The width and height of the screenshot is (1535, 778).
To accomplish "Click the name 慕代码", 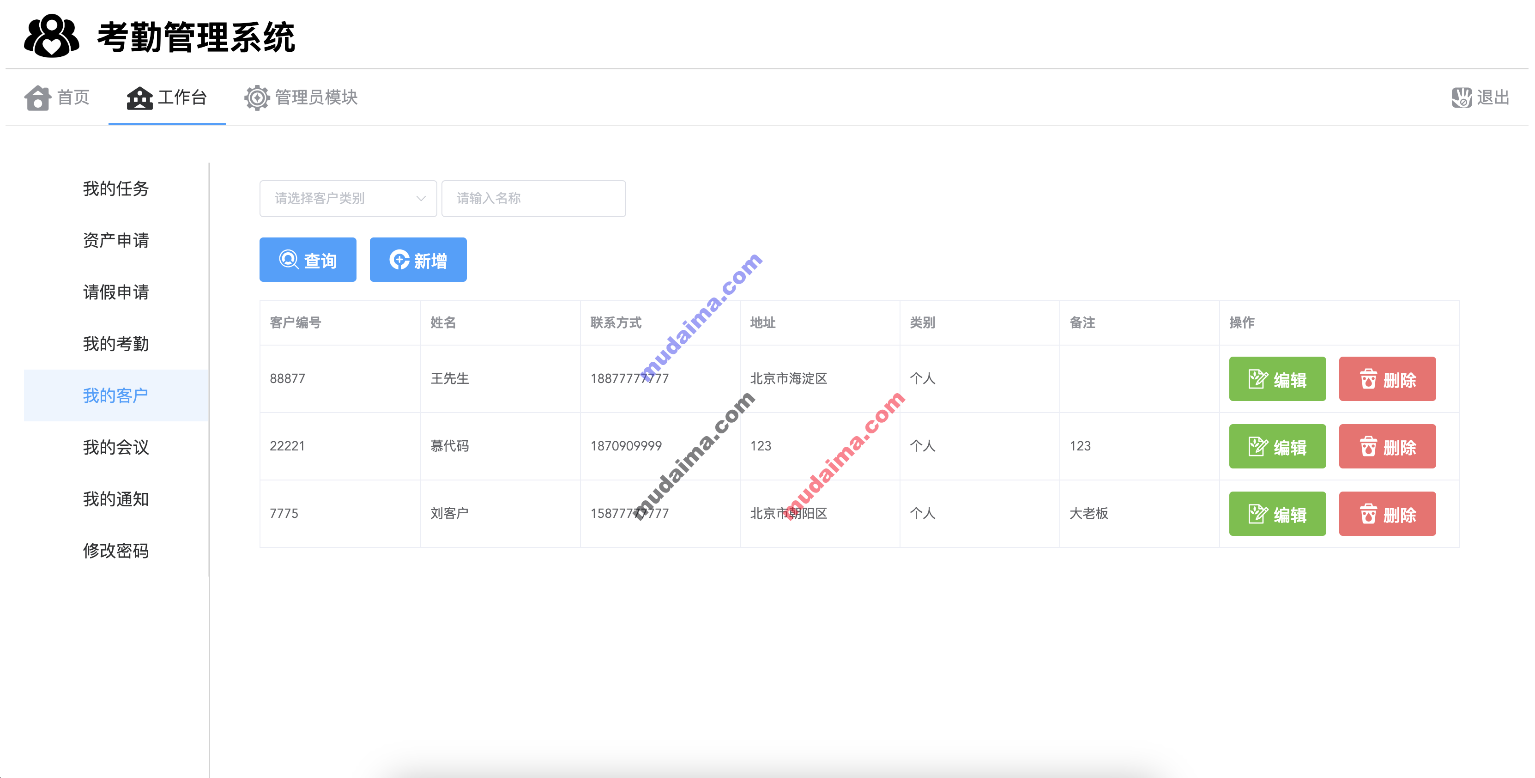I will click(449, 446).
